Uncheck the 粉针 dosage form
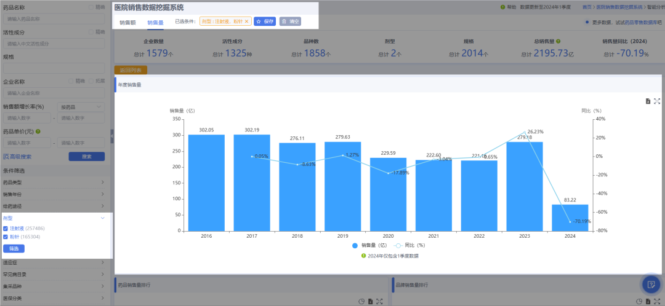665x306 pixels. click(x=6, y=237)
